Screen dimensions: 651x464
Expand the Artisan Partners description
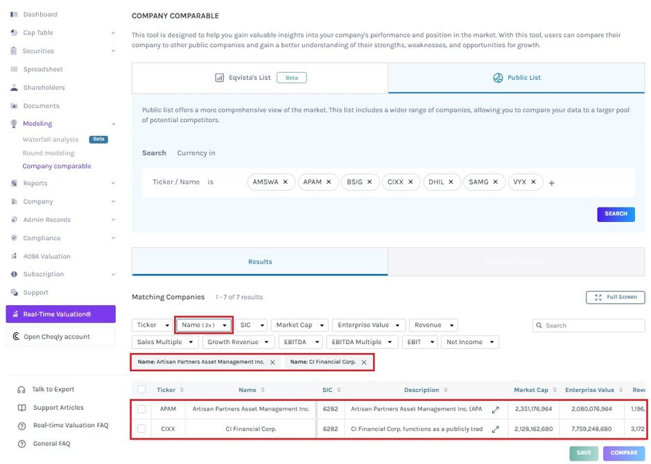[x=495, y=410]
